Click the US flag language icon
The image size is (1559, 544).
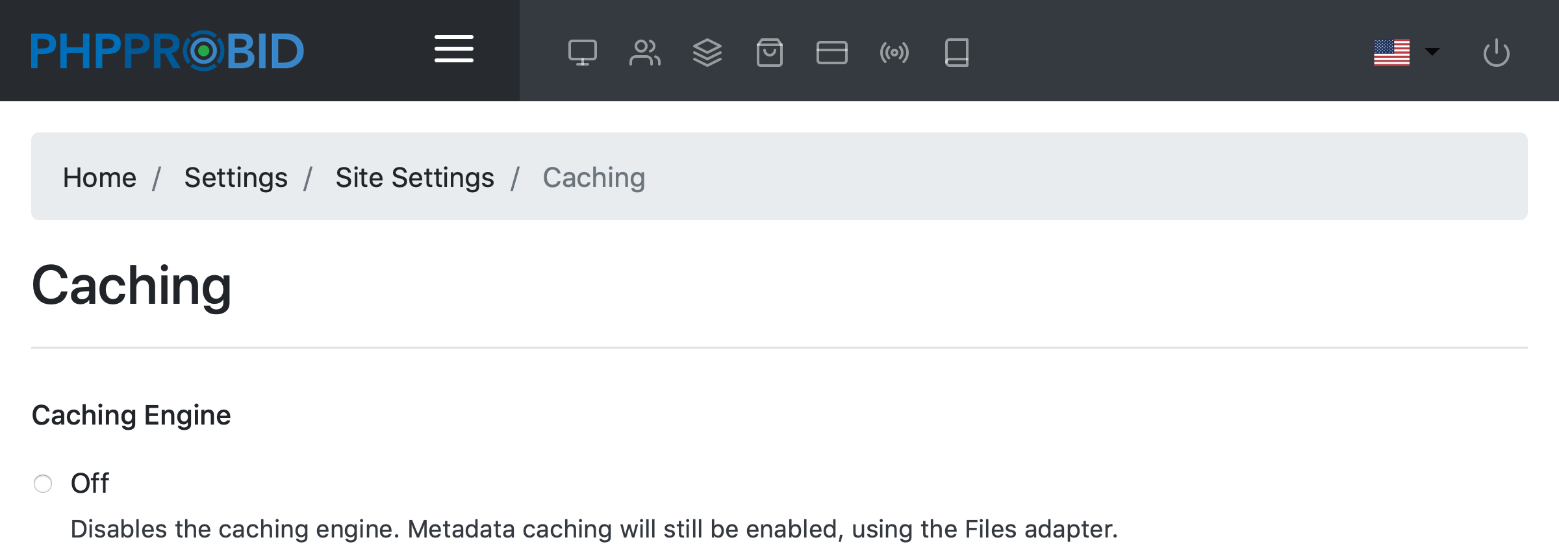[1391, 53]
